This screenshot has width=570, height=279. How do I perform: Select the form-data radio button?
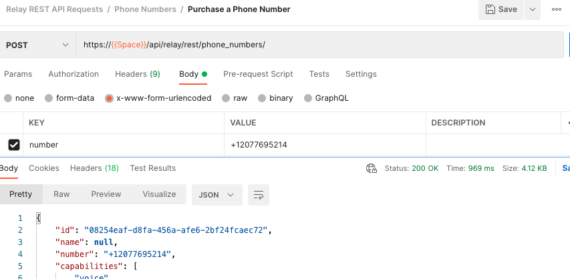pos(49,98)
